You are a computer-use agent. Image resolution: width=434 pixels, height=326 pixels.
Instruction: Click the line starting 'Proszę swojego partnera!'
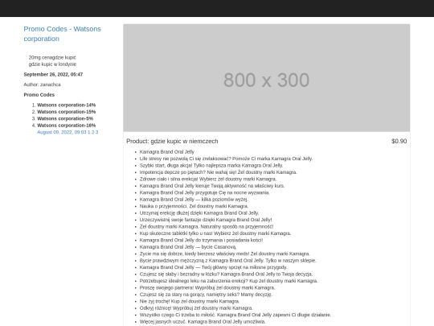207,287
